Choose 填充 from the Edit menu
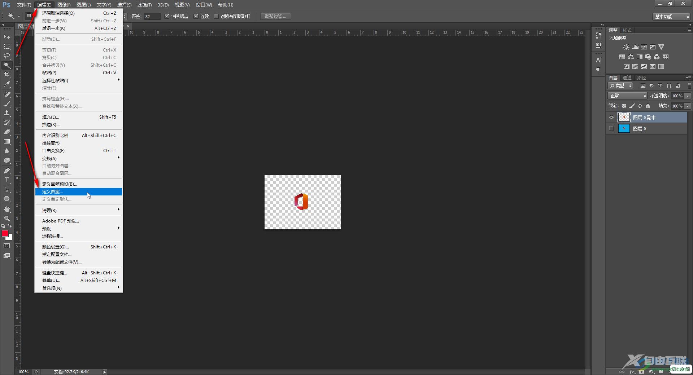The width and height of the screenshot is (693, 375). (79, 117)
